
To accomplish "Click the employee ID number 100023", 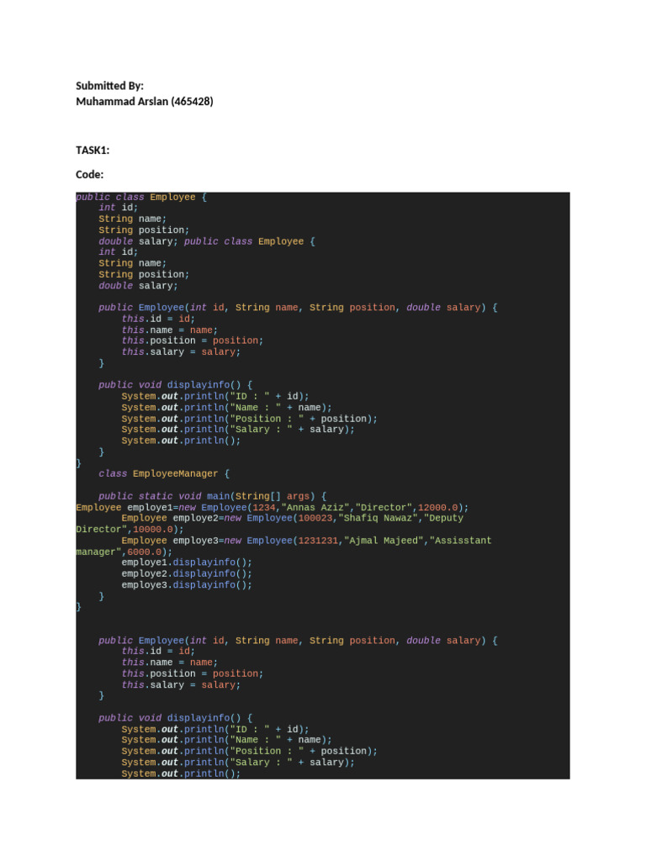I will [x=315, y=518].
